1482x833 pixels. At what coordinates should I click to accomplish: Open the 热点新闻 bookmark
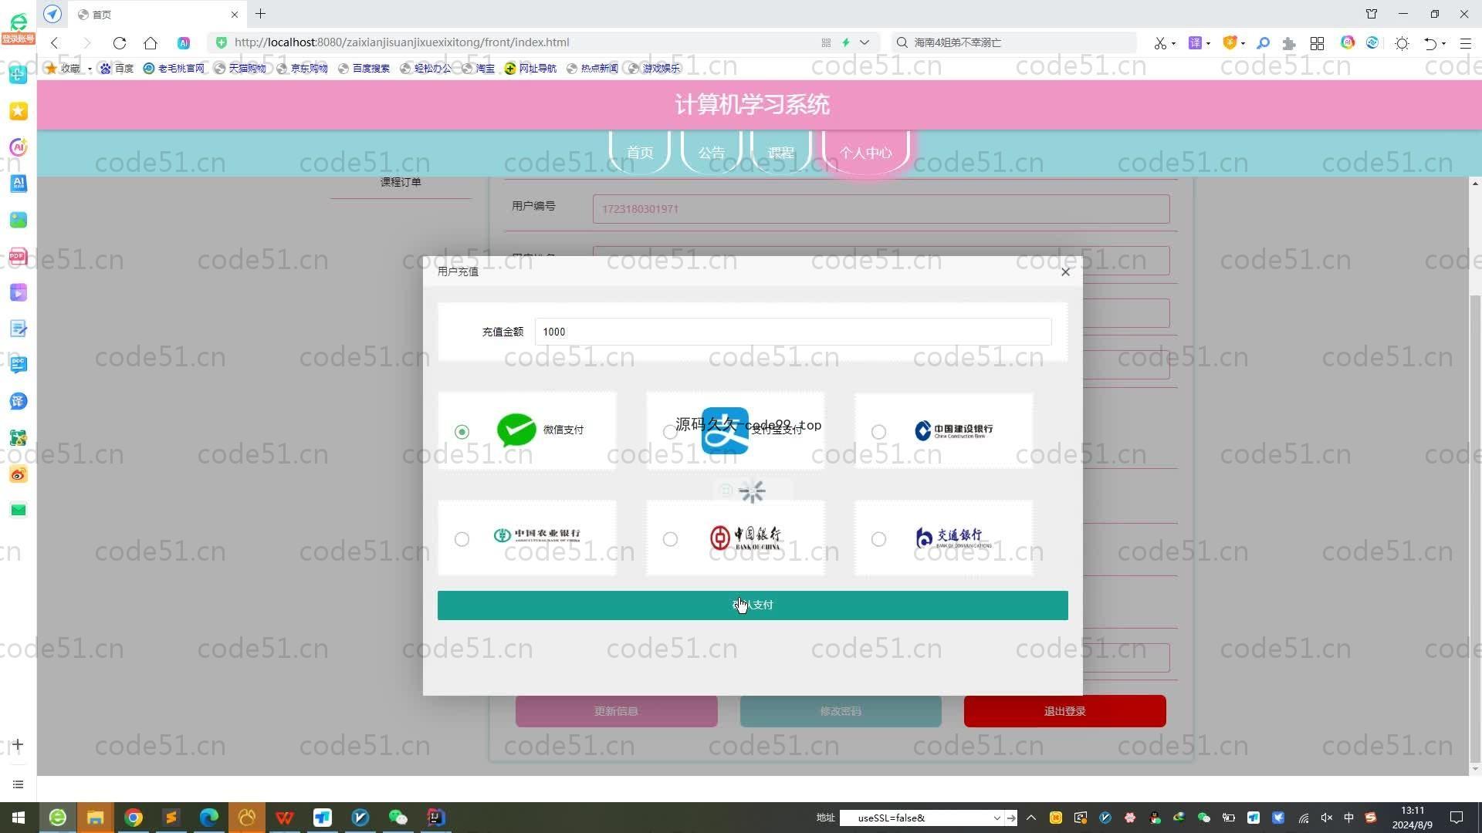coord(592,69)
